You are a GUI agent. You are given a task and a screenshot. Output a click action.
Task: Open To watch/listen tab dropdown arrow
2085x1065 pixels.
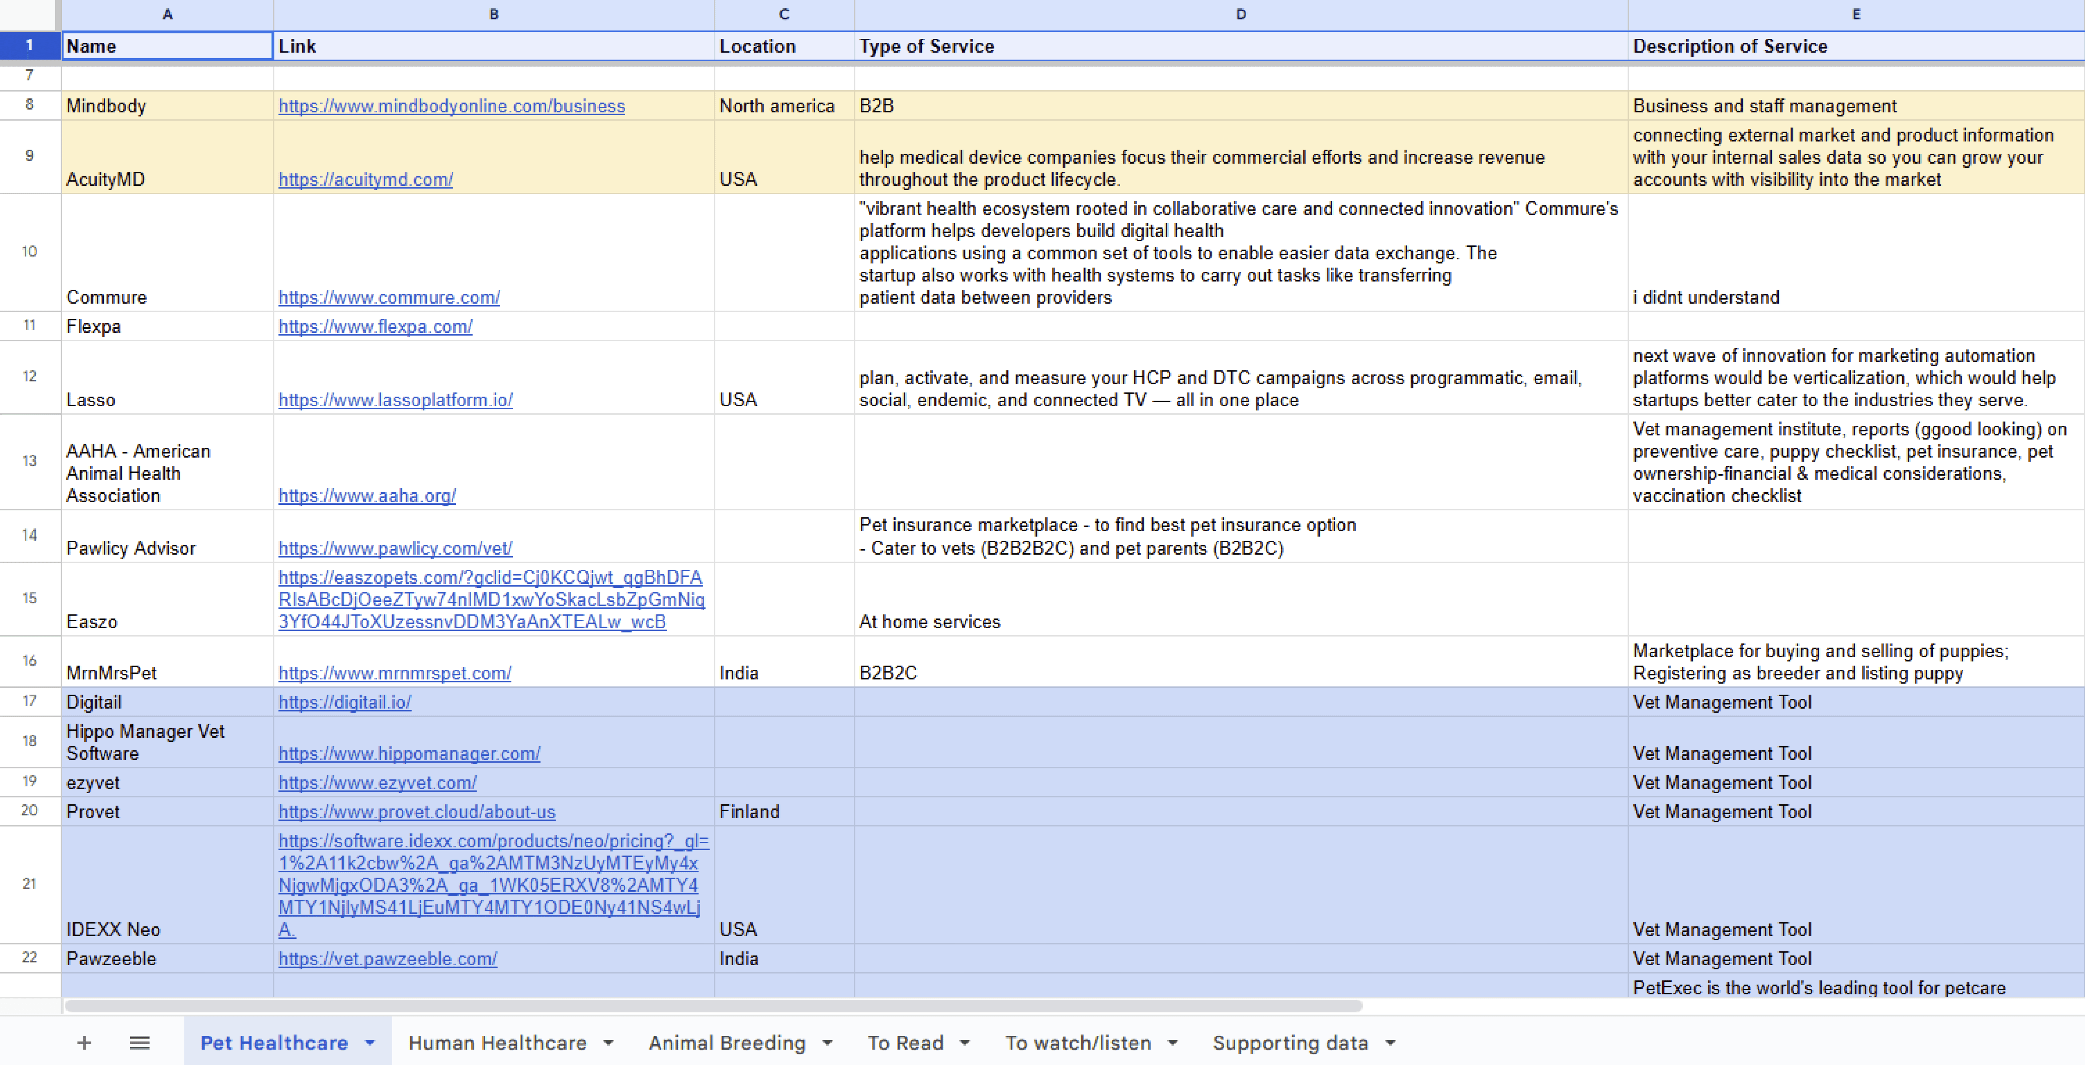click(1173, 1042)
